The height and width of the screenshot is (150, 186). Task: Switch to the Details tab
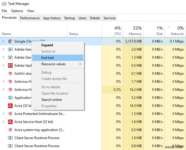pyautogui.click(x=95, y=18)
